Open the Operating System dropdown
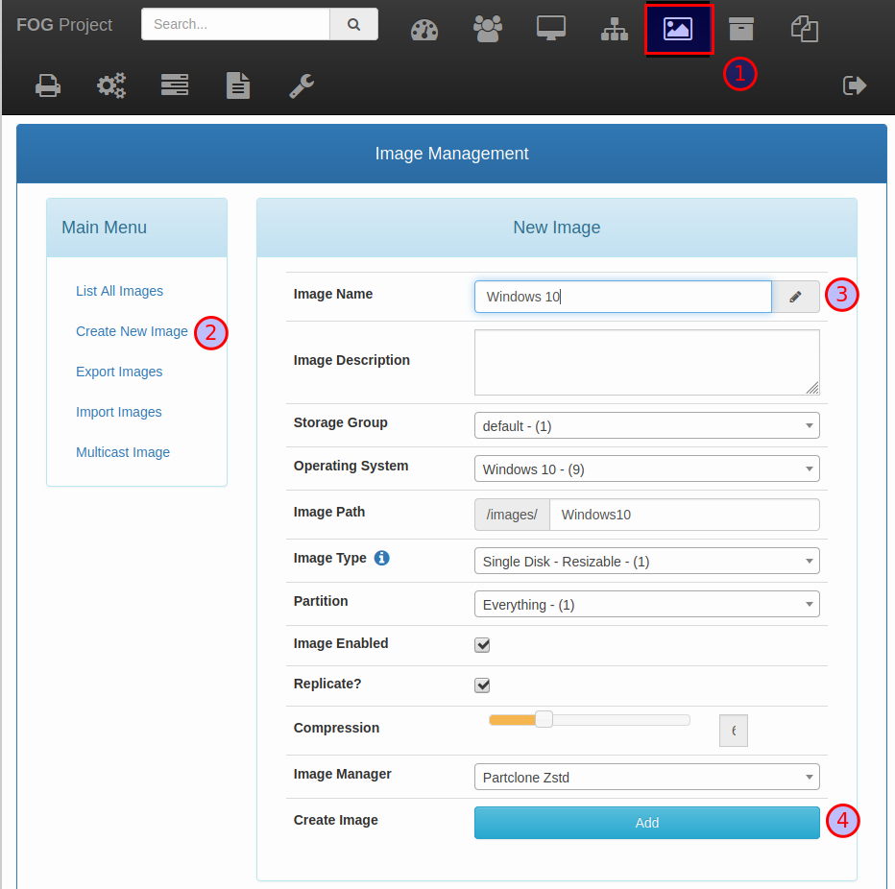The image size is (895, 889). (x=646, y=469)
